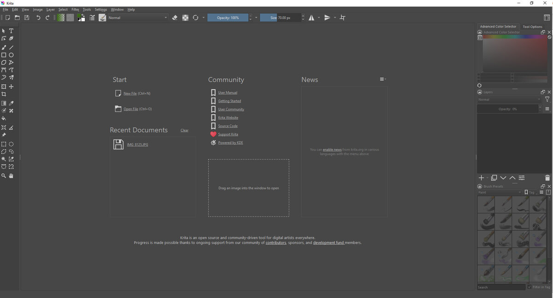Select the Move tool

point(12,87)
